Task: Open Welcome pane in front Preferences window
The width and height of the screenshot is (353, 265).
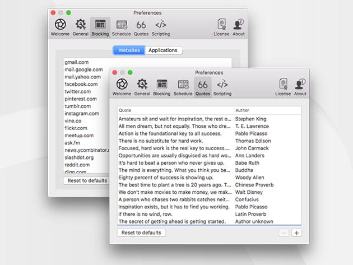Action: pos(122,87)
